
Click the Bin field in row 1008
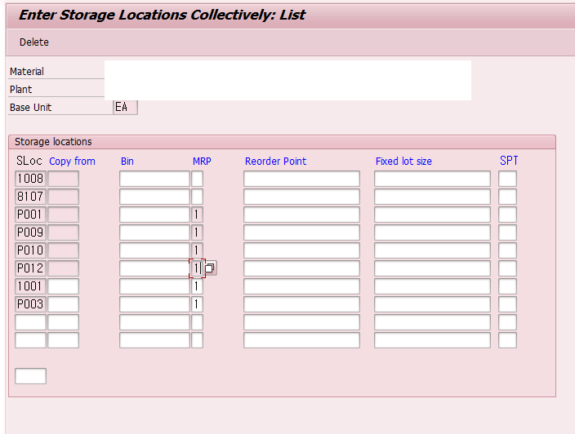[x=154, y=179]
